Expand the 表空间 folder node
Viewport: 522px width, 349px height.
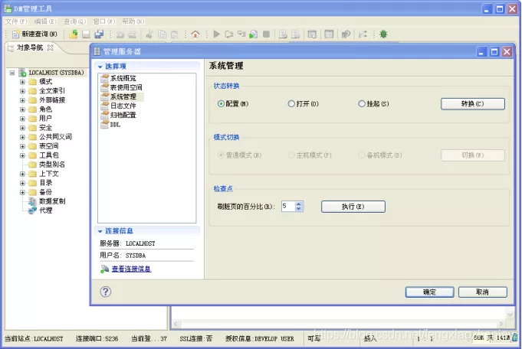coord(22,146)
